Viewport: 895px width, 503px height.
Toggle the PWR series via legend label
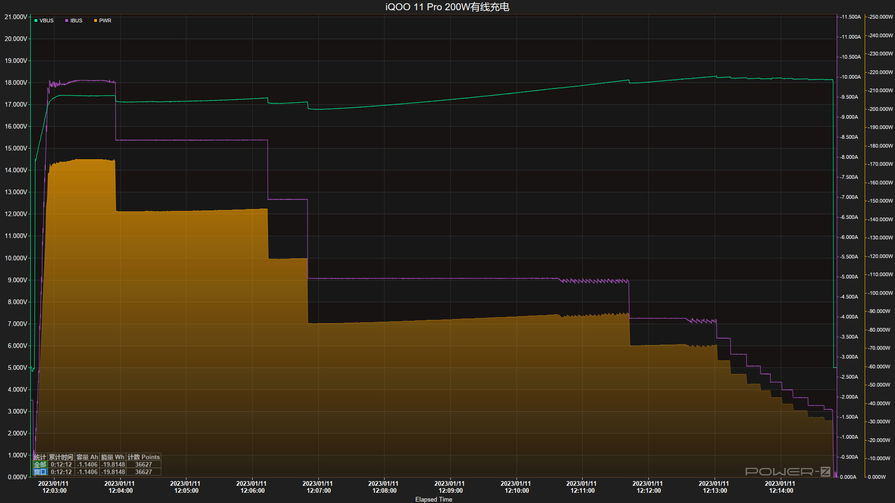click(x=105, y=21)
